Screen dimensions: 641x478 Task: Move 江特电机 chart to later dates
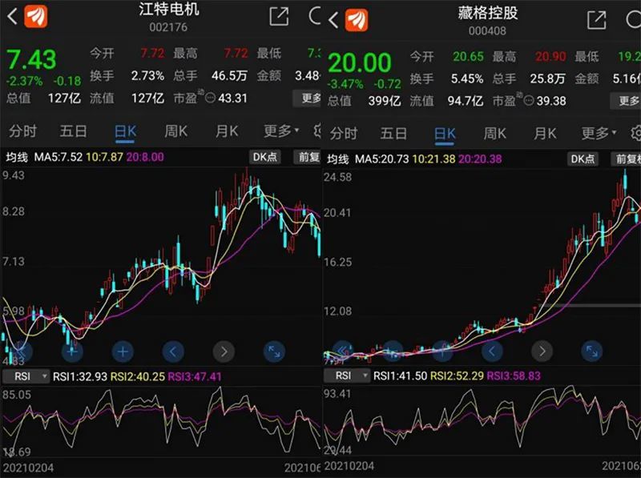click(x=224, y=351)
